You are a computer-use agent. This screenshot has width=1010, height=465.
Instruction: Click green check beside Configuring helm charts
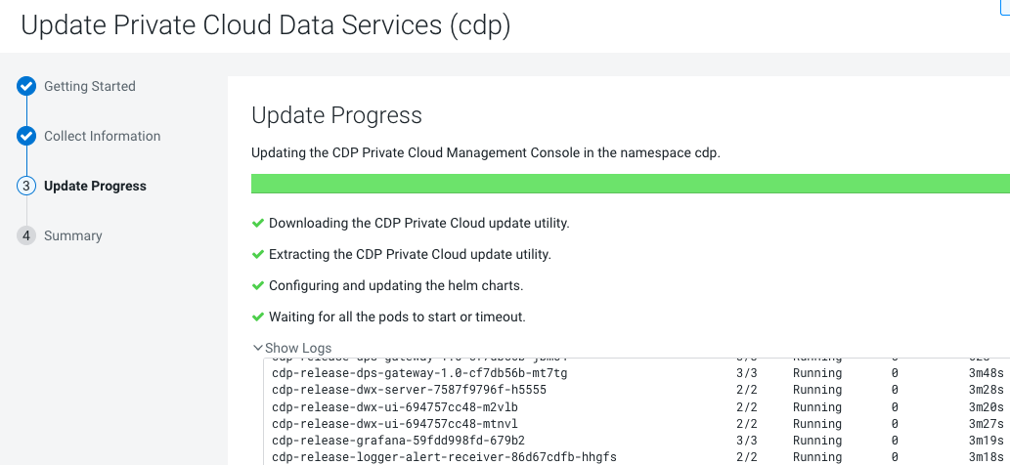pos(258,285)
